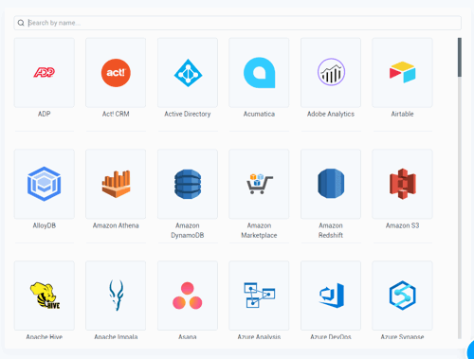Pick the Asana connector icon
The image size is (474, 359).
[188, 296]
